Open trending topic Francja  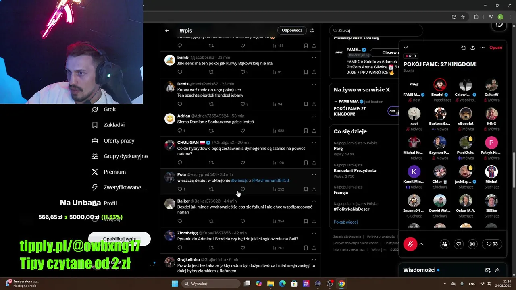pos(341,193)
